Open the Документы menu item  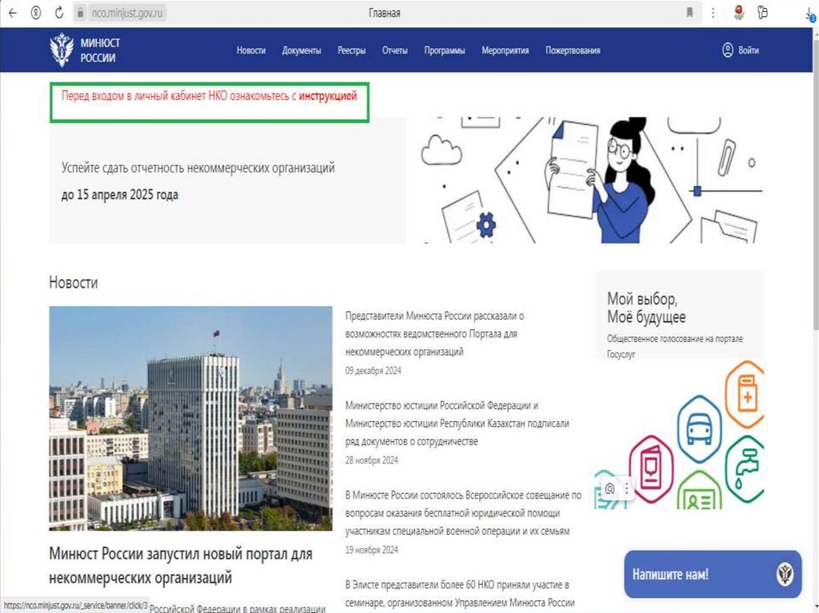(302, 50)
